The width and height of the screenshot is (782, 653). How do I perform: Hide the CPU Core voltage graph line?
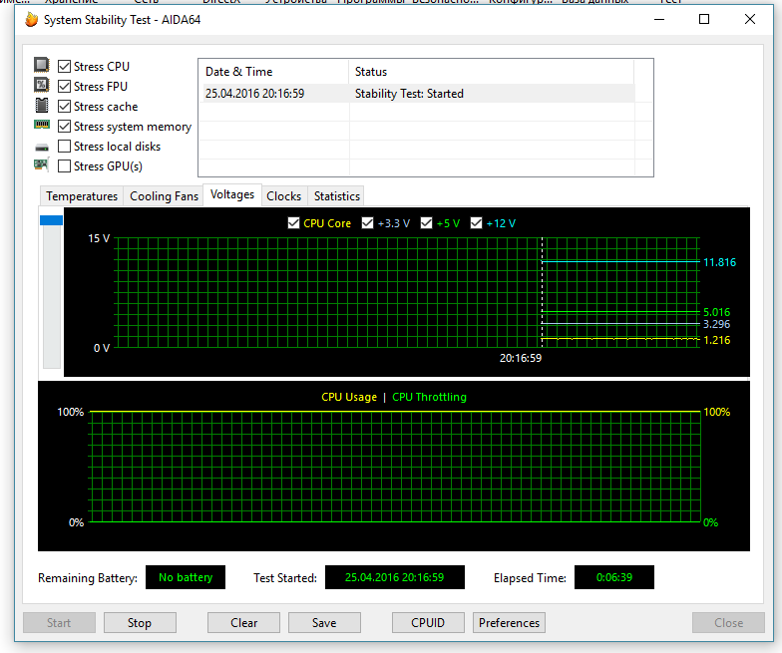pos(293,223)
